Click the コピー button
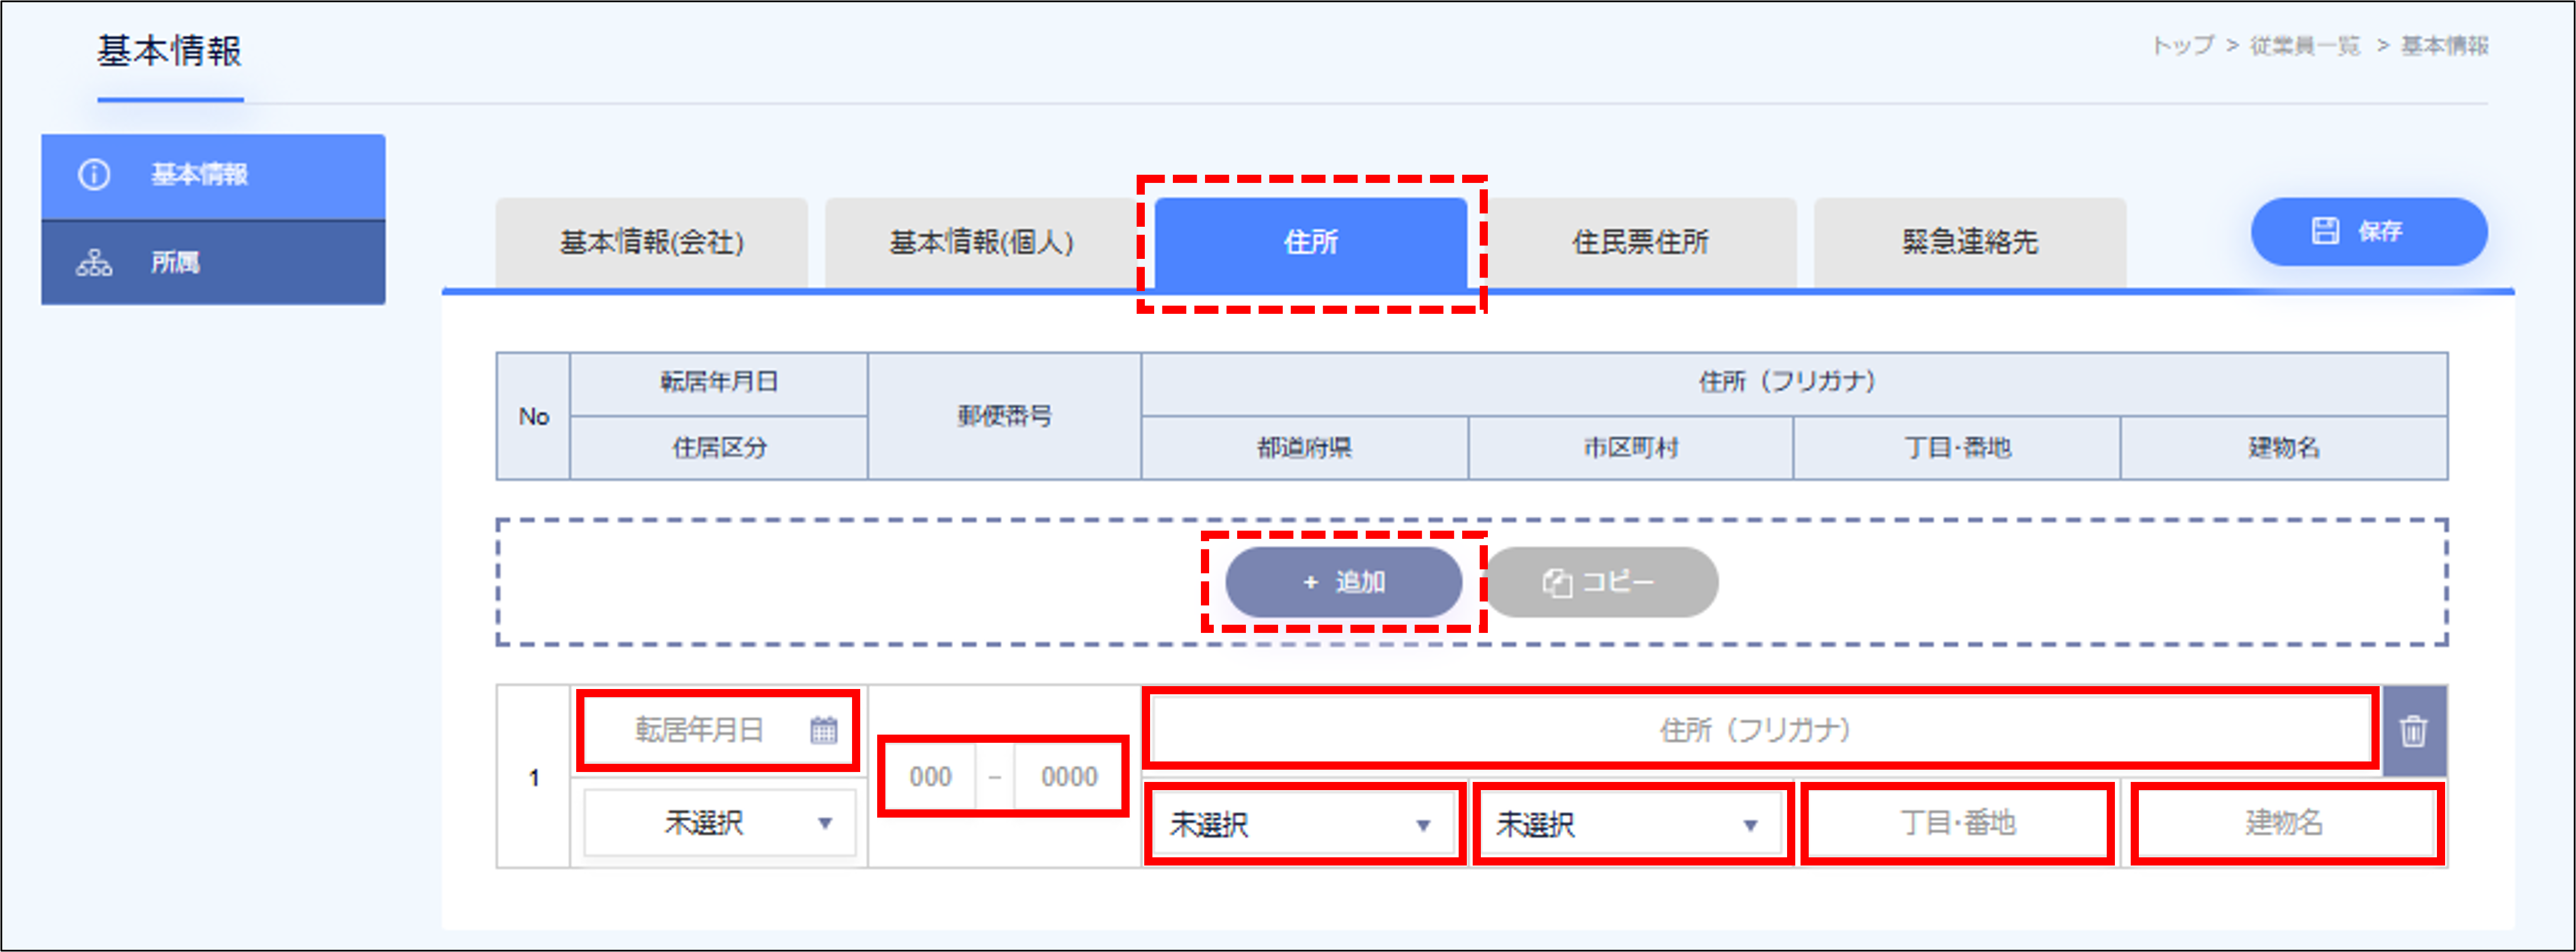This screenshot has height=952, width=2576. pyautogui.click(x=1601, y=582)
